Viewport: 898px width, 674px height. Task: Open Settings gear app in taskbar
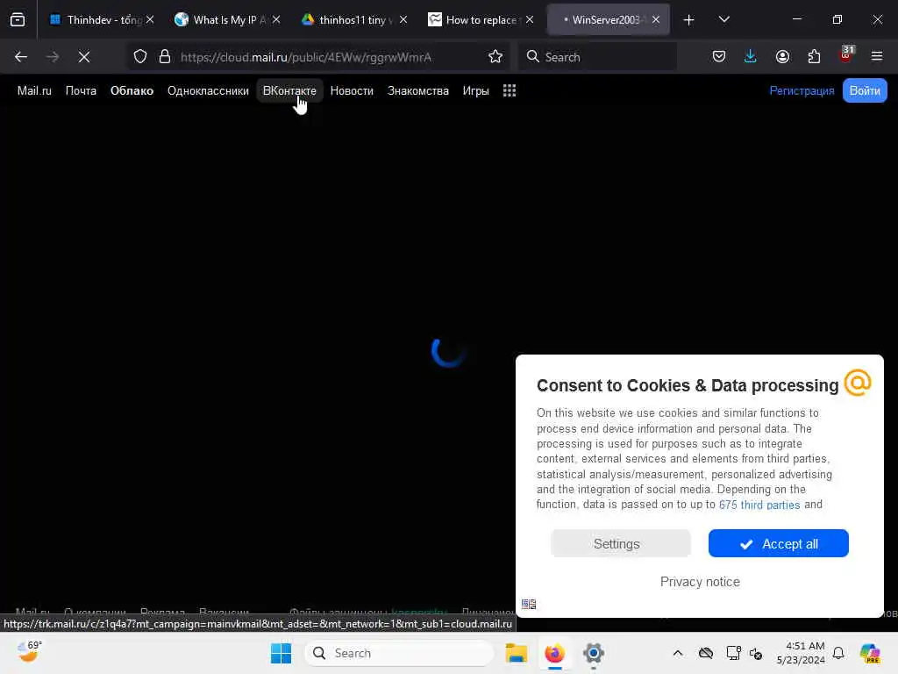(594, 653)
